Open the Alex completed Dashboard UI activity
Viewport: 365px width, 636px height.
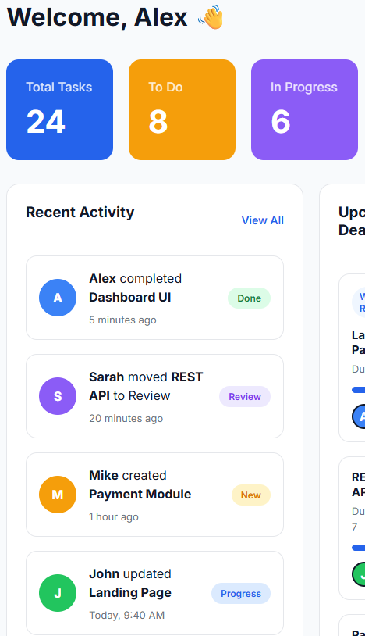click(154, 298)
